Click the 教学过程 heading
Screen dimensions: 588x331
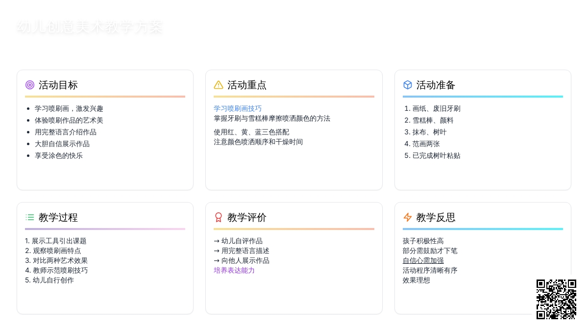click(x=58, y=217)
